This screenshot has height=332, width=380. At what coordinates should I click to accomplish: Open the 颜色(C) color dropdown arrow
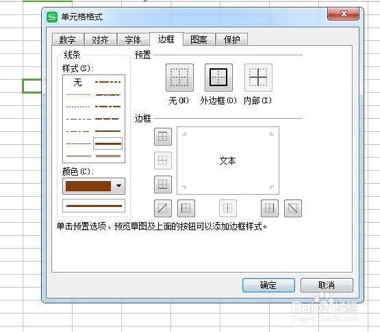pos(118,186)
